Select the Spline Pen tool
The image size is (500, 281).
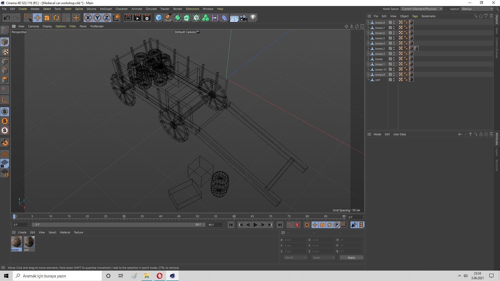[168, 18]
